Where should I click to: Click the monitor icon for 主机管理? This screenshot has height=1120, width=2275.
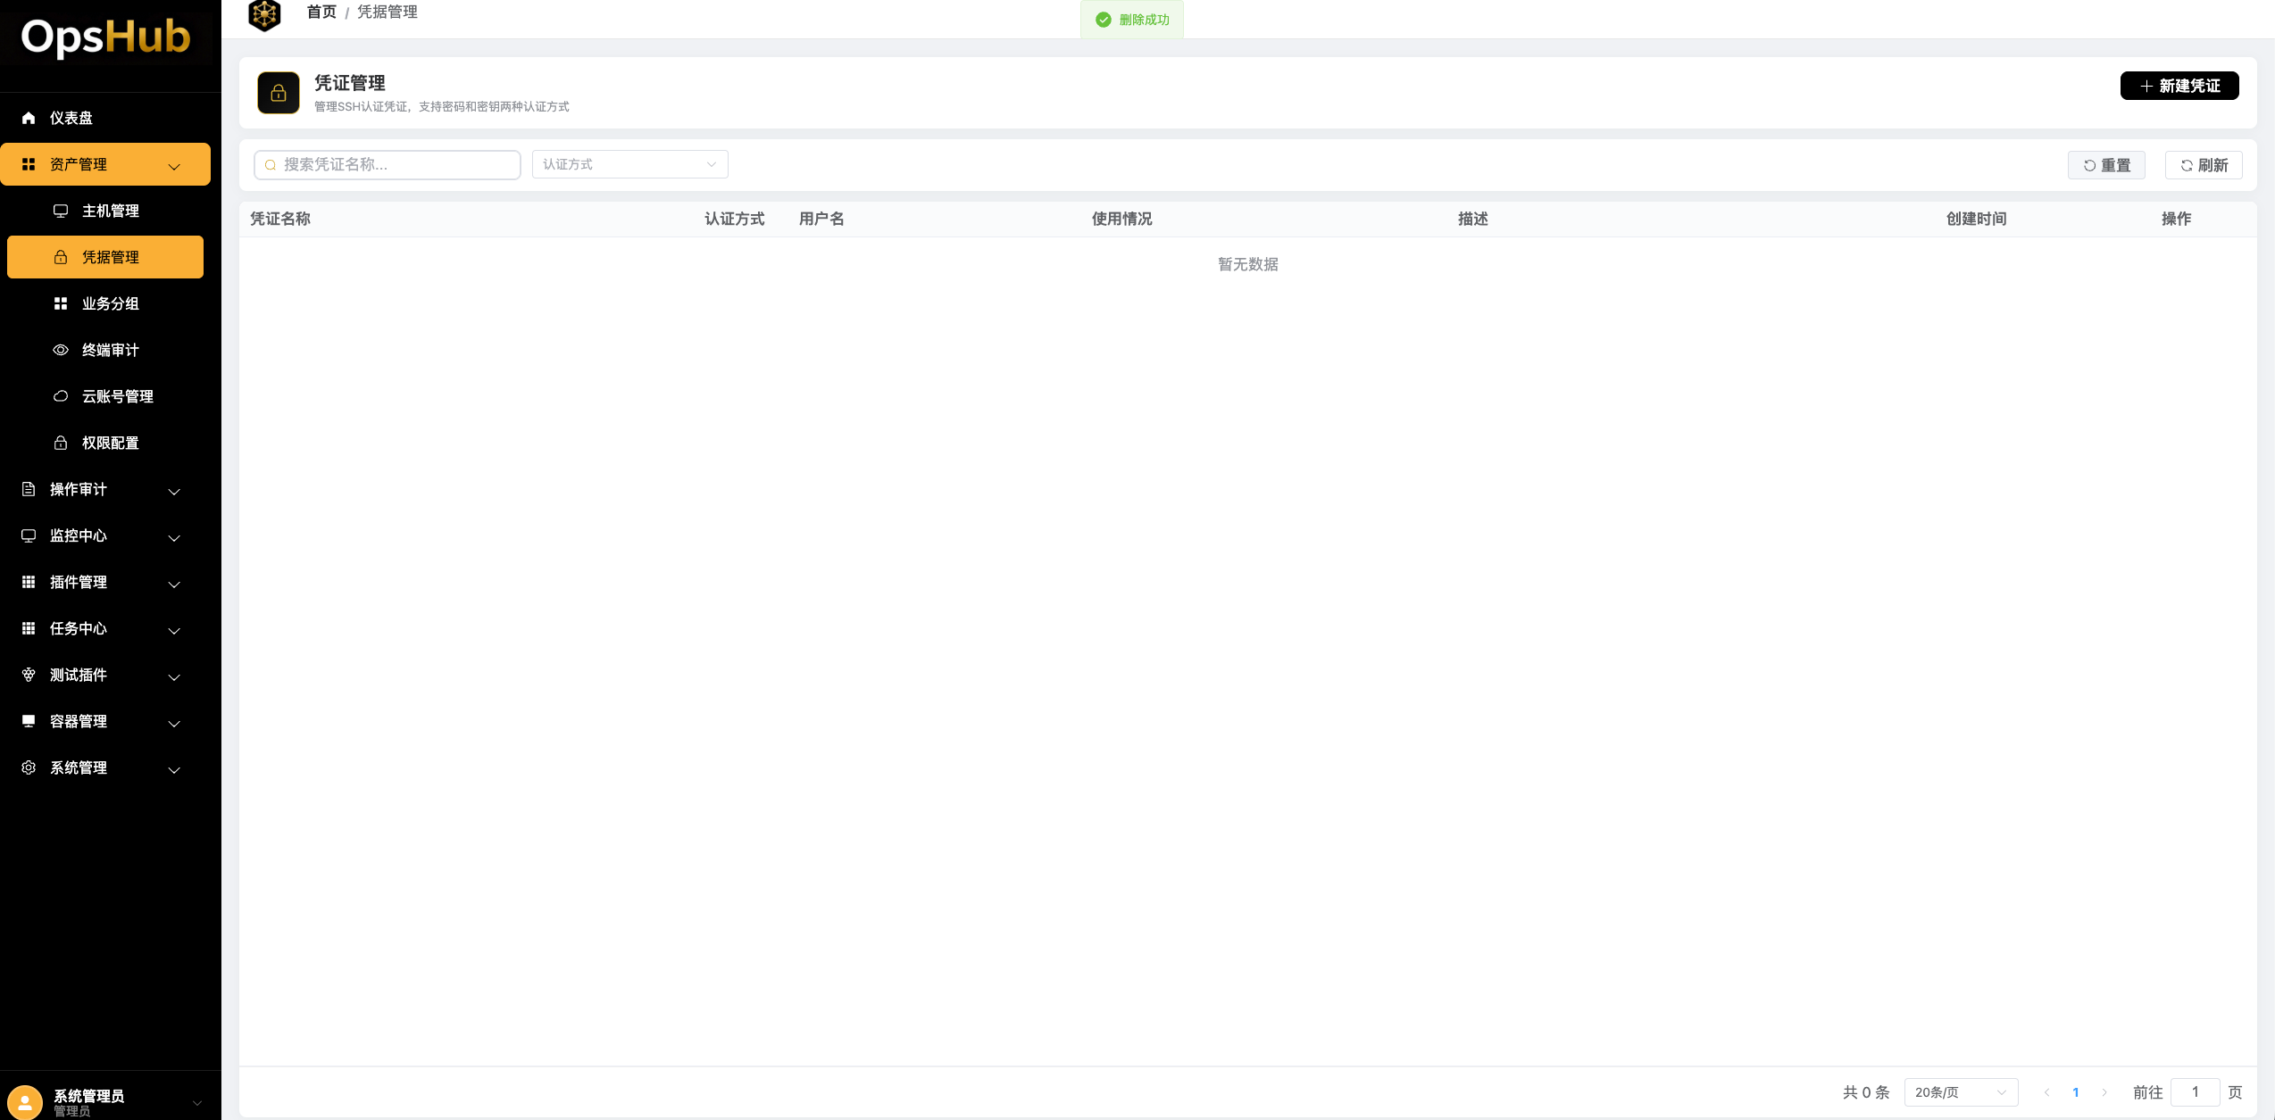pyautogui.click(x=61, y=211)
